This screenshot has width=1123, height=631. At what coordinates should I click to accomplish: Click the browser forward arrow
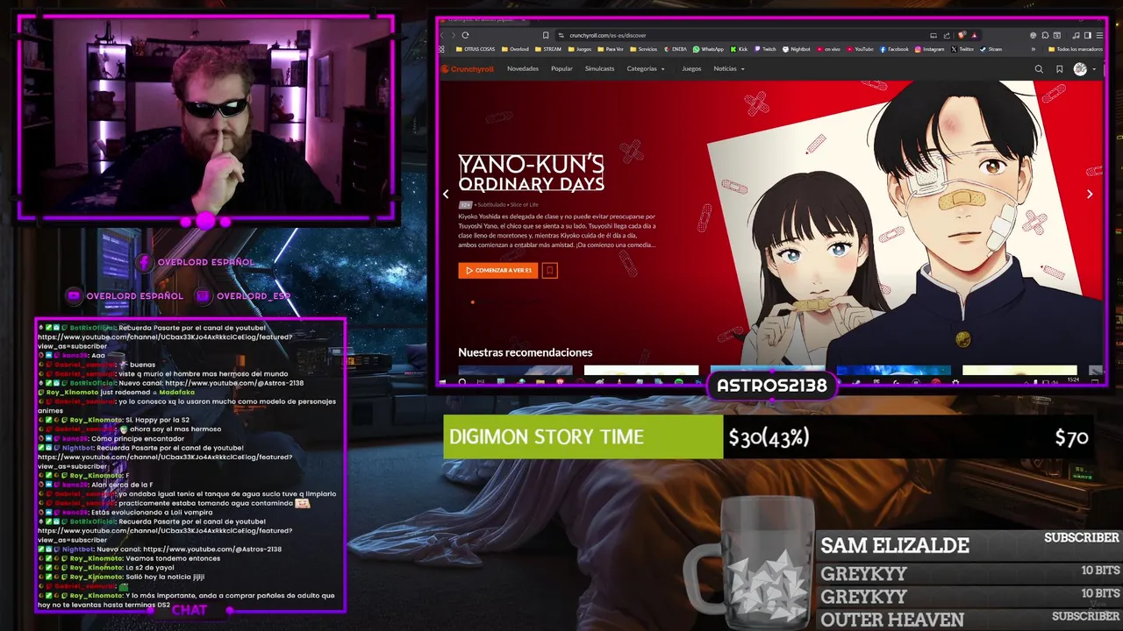tap(452, 35)
